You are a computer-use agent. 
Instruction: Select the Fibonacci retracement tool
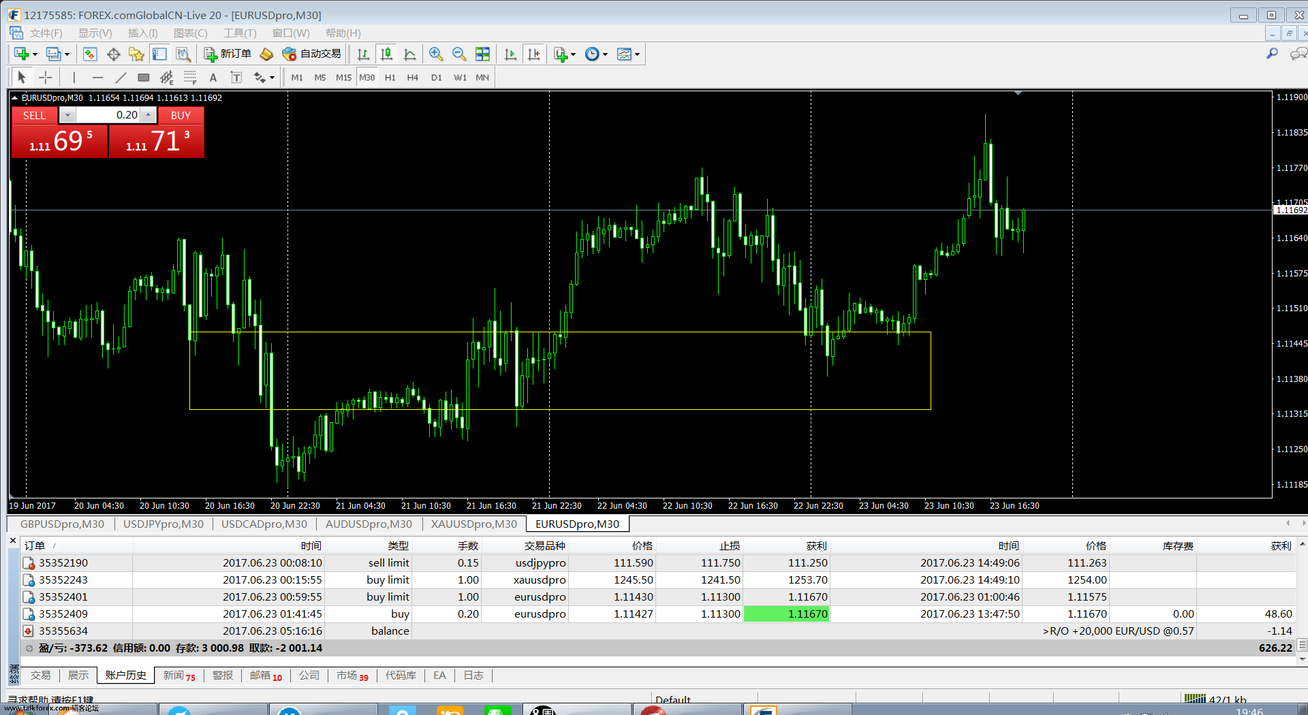(x=190, y=77)
